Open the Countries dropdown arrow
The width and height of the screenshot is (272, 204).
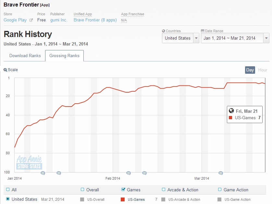click(x=196, y=38)
